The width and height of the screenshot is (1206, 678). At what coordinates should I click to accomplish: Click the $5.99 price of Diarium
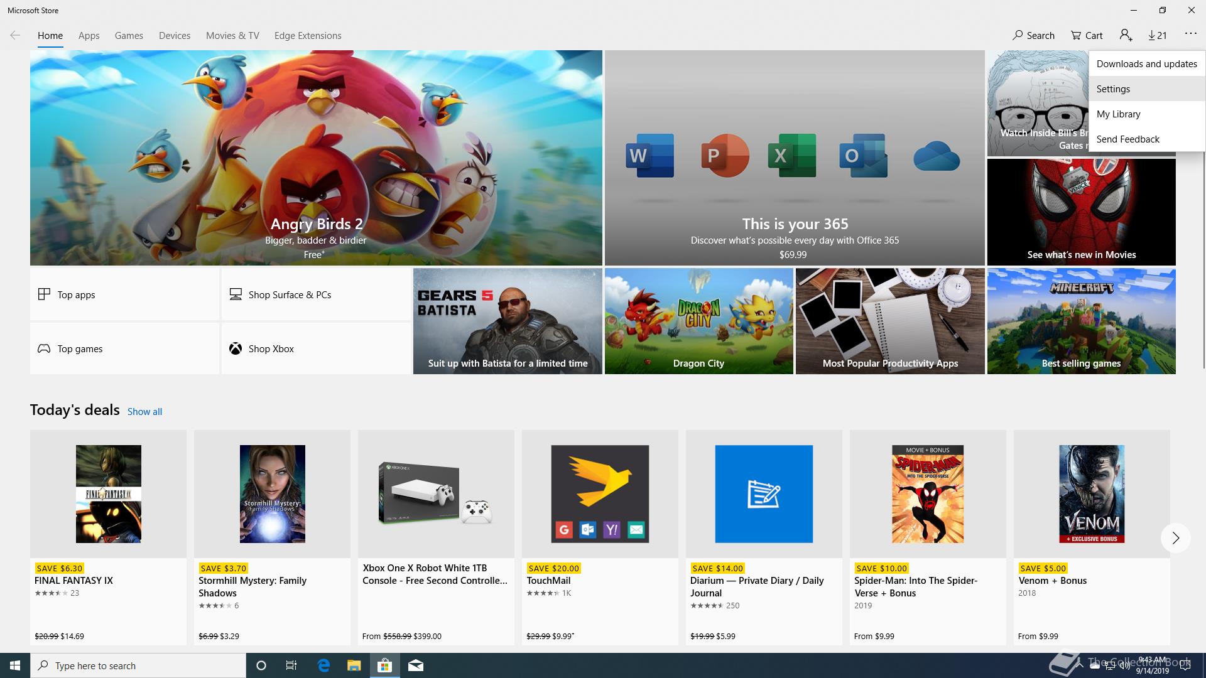(725, 636)
